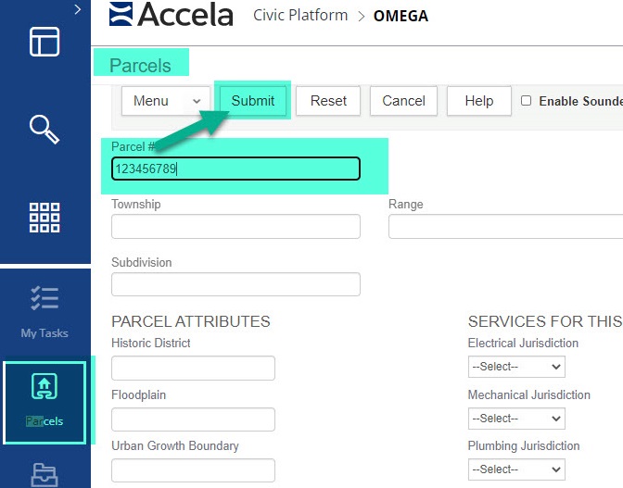Toggle the Enable Soundex checkbox
The image size is (623, 488).
(x=526, y=101)
